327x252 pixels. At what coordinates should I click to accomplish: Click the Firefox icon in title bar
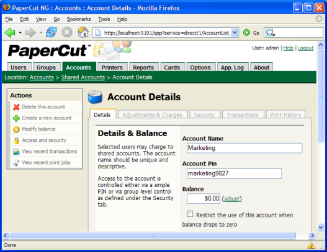[x=6, y=7]
